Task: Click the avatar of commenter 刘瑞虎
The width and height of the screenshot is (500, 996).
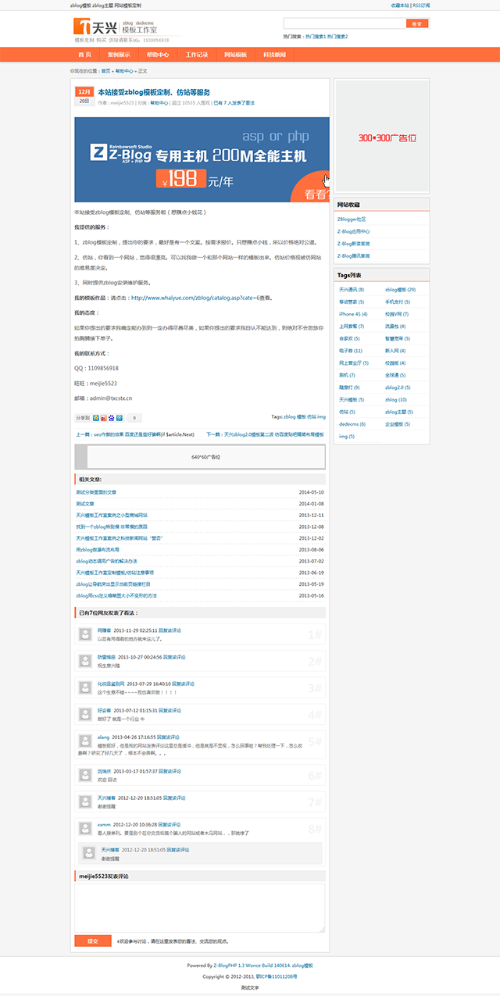Action: (x=86, y=774)
